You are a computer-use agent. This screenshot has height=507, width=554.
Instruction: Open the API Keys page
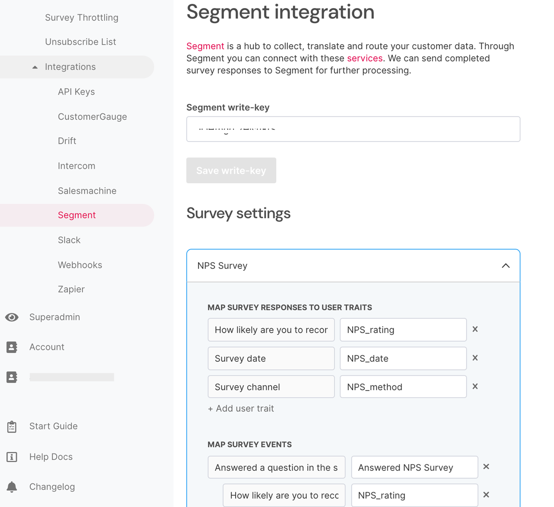(76, 92)
